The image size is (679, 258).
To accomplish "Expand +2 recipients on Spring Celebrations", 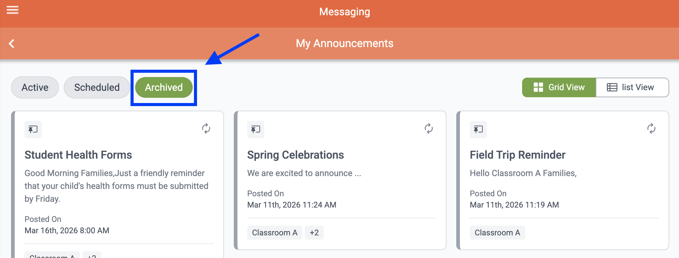I will pos(314,233).
